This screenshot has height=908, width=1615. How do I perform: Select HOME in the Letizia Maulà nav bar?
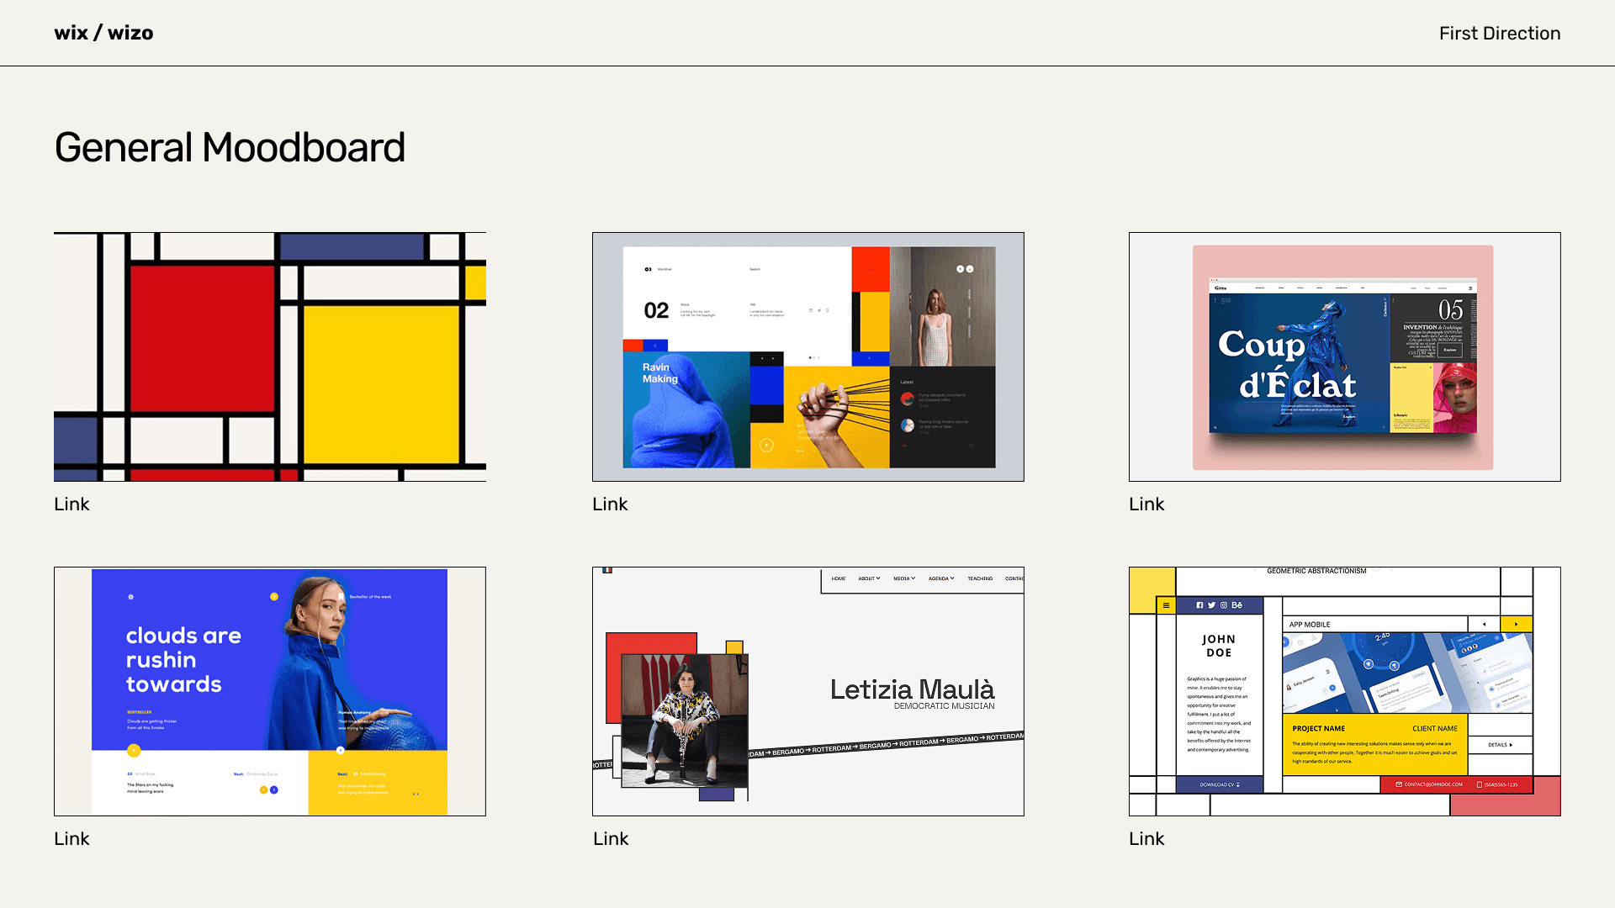[839, 578]
